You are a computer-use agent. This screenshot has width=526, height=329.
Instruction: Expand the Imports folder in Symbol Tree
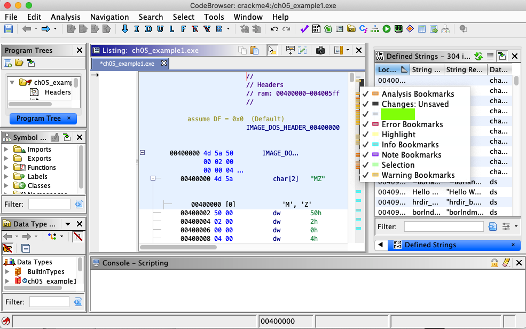pos(6,150)
